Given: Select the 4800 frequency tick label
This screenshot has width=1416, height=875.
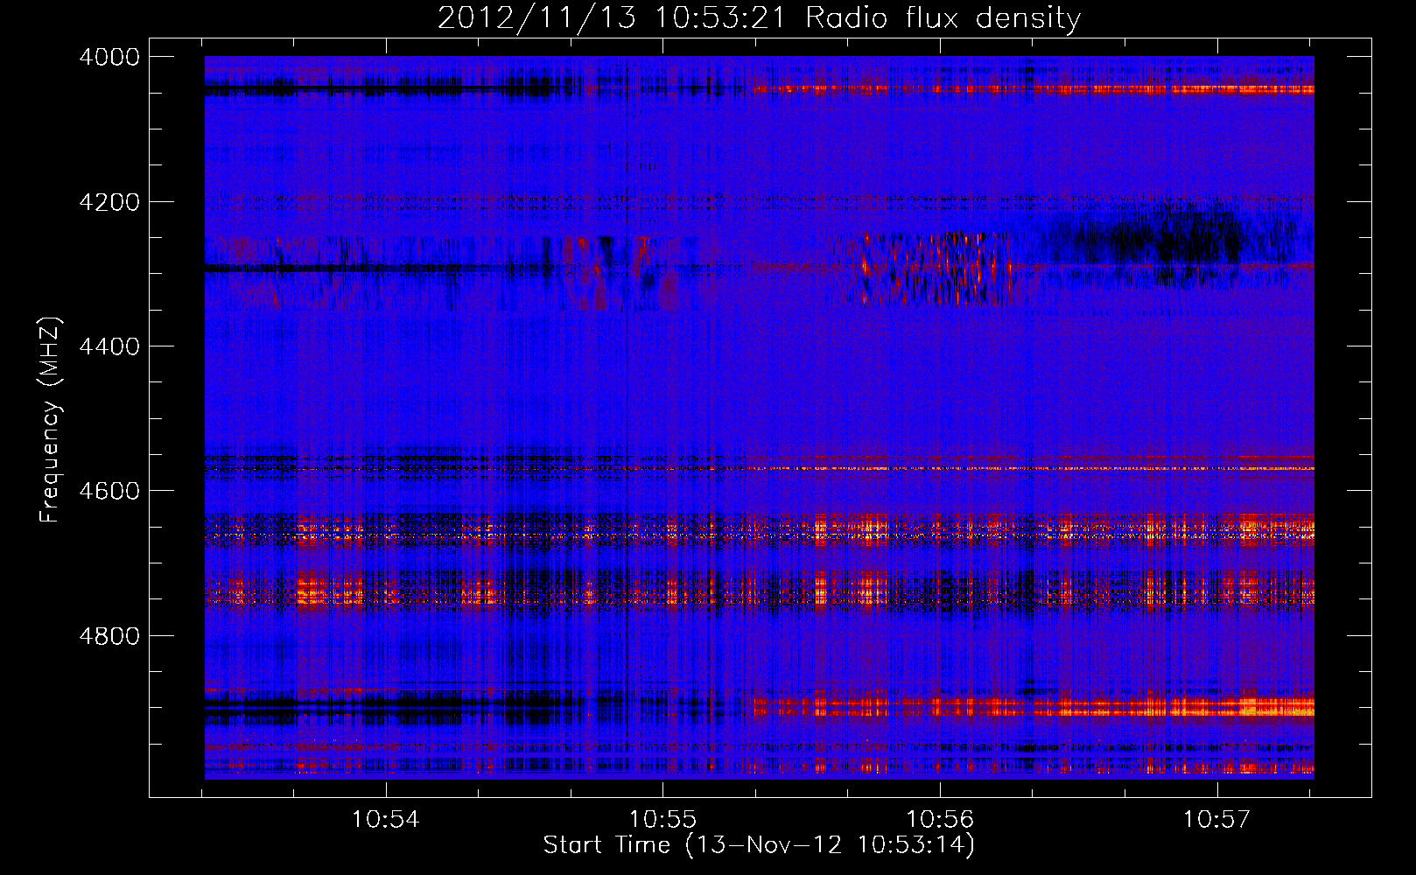Looking at the screenshot, I should [x=109, y=635].
